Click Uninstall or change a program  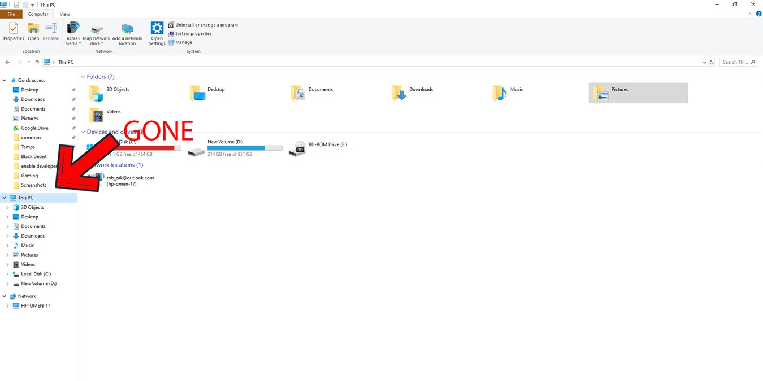coord(203,25)
